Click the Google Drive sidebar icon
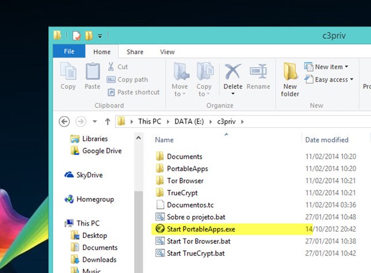Viewport: 371px width, 273px height. (75, 151)
